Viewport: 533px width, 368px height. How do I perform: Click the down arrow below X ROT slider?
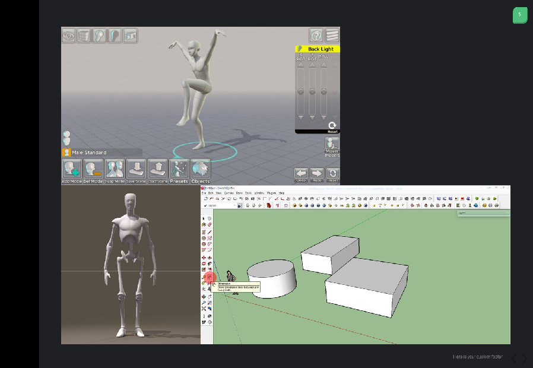click(301, 118)
